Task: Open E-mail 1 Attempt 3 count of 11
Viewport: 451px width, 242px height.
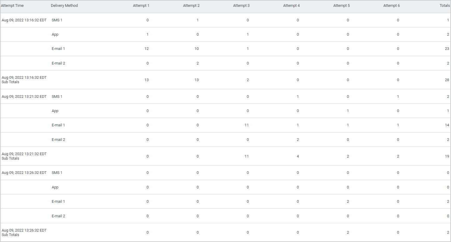Action: point(247,125)
